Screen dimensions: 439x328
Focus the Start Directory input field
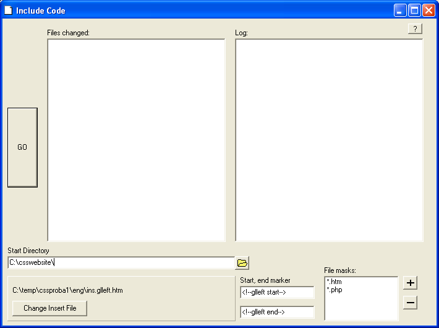(121, 262)
